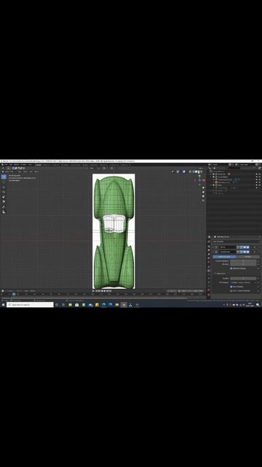Click the Windows taskbar search box
Viewport: 262px width, 467px height.
pos(30,305)
